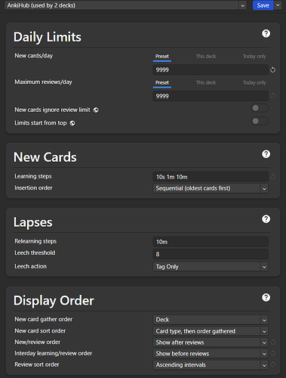Switch New cards/day to This deck tab
The height and width of the screenshot is (378, 286).
pyautogui.click(x=206, y=57)
